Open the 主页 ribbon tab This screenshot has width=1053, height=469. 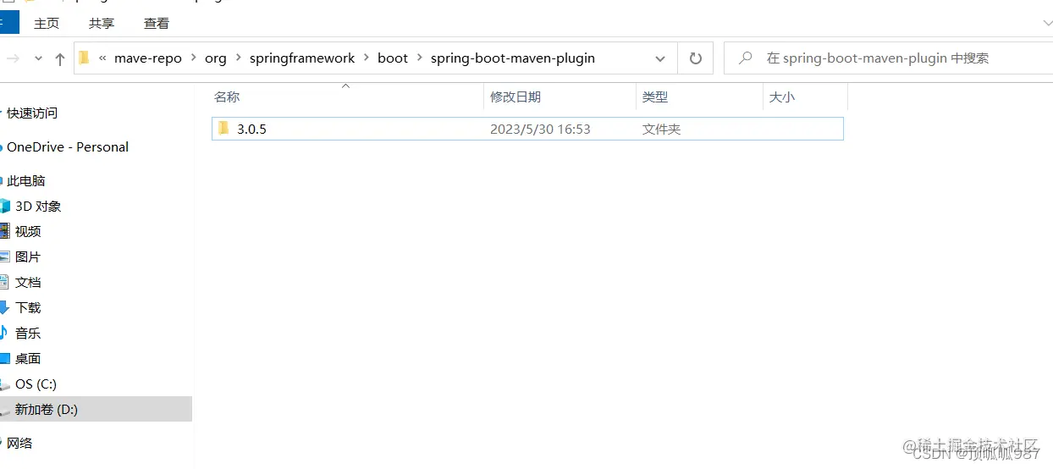(x=47, y=24)
